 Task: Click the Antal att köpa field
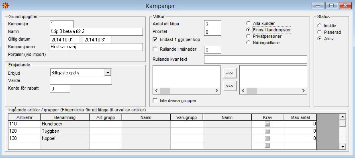coord(212,24)
